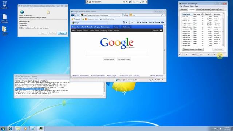Select taskmgr.exe process row
This screenshot has width=233, height=131.
coord(202,37)
